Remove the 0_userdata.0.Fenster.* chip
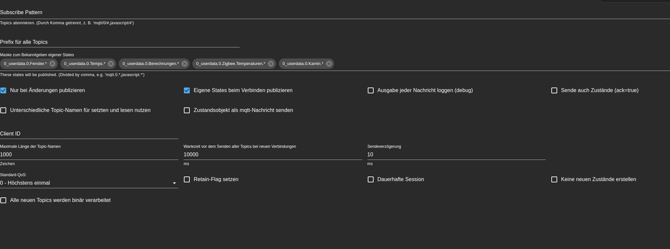This screenshot has width=670, height=249. [52, 64]
